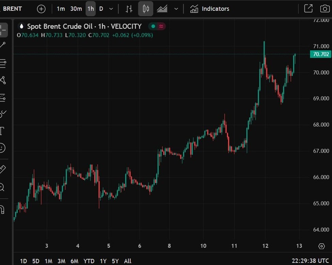Screen dimensions: 332x265
Task: Take a chart snapshot with camera icon
Action: (x=325, y=9)
